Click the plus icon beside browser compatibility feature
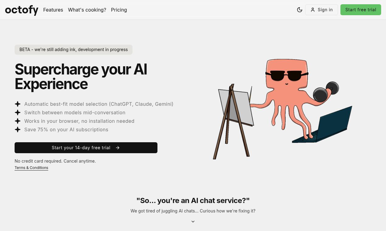 point(18,121)
